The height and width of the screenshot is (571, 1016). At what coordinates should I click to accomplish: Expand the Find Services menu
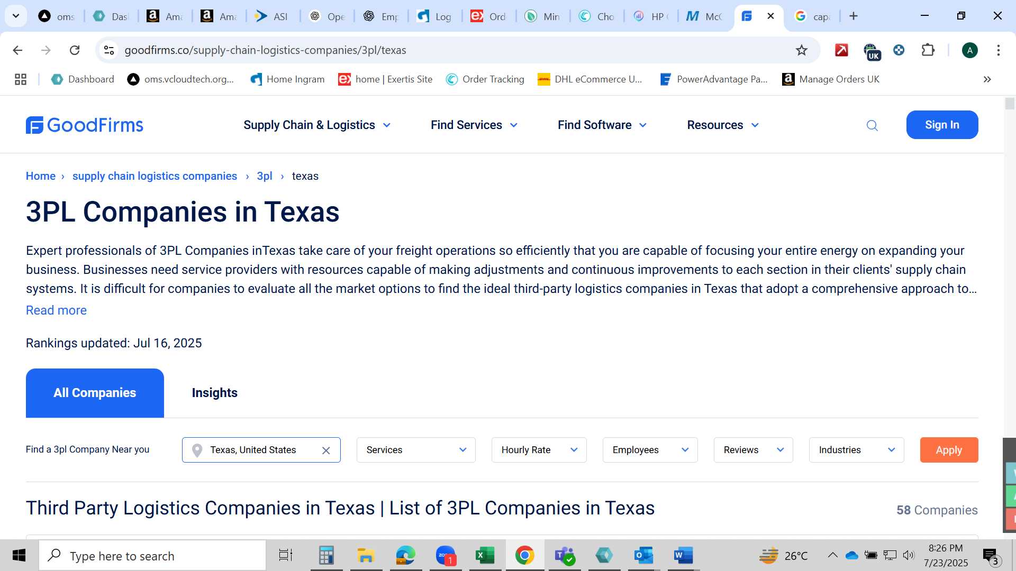pos(474,125)
